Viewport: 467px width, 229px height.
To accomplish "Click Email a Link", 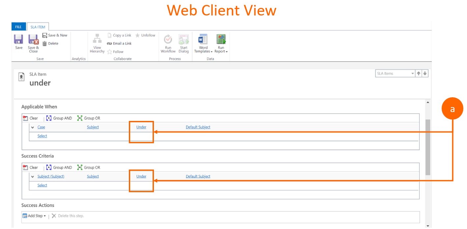I will click(x=119, y=43).
